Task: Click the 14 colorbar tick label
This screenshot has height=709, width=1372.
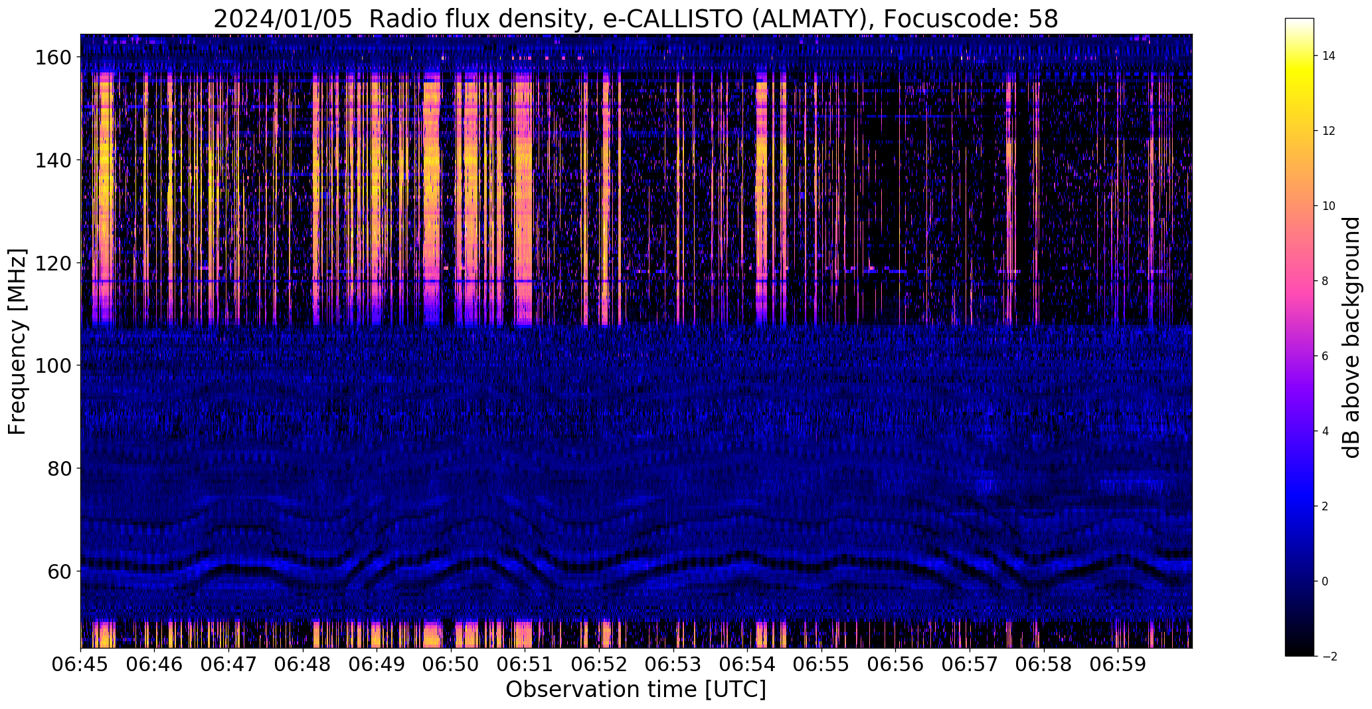Action: point(1329,56)
